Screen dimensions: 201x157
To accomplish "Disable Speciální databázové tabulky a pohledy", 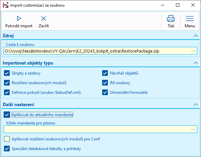I will pos(7,149).
